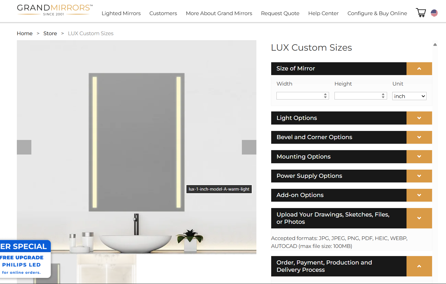Expand the Upload Your Drawings section
446x284 pixels.
tap(419, 218)
